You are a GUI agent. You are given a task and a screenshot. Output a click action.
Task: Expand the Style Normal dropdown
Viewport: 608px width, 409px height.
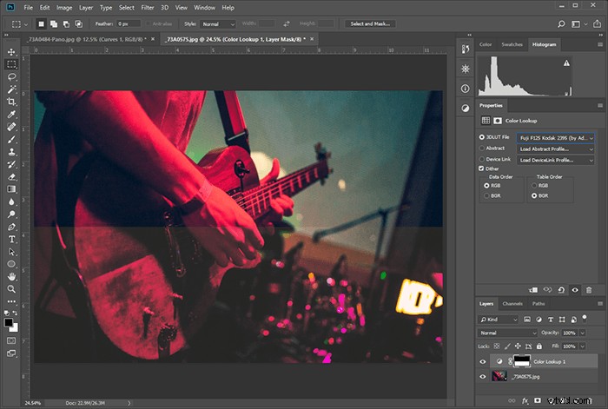[x=218, y=24]
